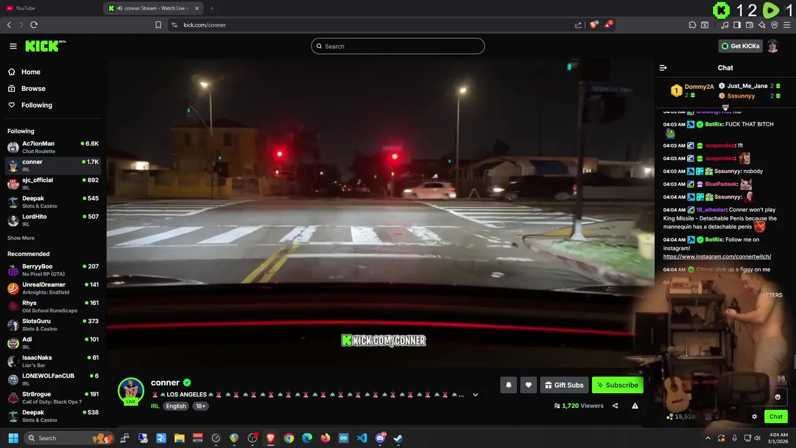
Task: Open the Leo AI sparkle icon
Action: pyautogui.click(x=762, y=25)
